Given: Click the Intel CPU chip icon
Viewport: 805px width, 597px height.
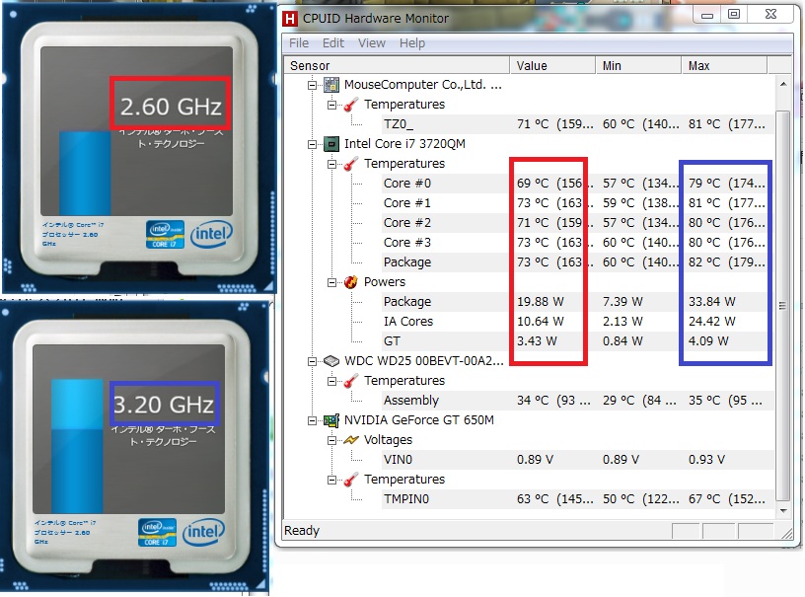Looking at the screenshot, I should (x=331, y=144).
